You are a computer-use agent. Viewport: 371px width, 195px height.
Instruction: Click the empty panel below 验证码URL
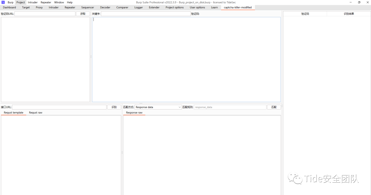[x=45, y=59]
